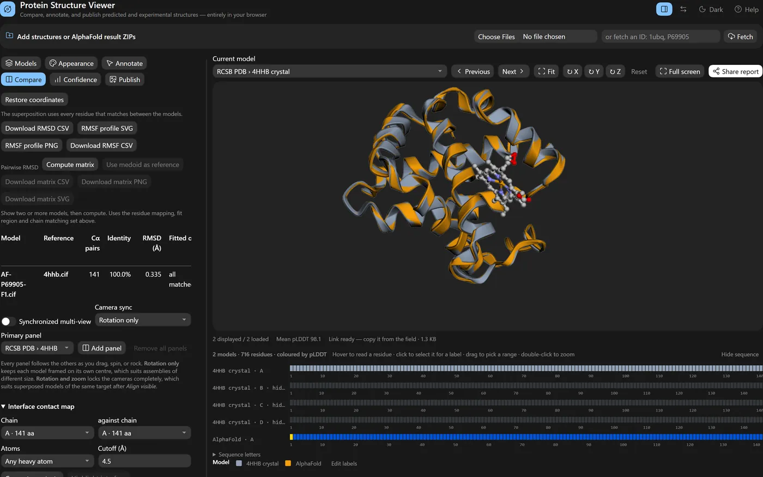Image resolution: width=763 pixels, height=477 pixels.
Task: Click Add panel button
Action: tap(102, 348)
